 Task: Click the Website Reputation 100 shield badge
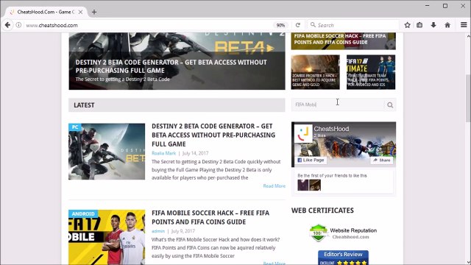tap(318, 233)
